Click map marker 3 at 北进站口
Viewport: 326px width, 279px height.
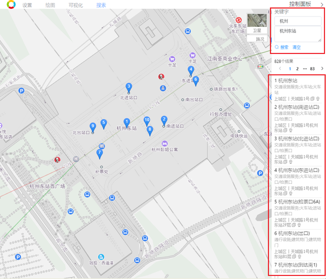click(129, 88)
